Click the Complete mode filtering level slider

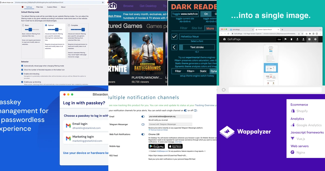click(x=78, y=29)
